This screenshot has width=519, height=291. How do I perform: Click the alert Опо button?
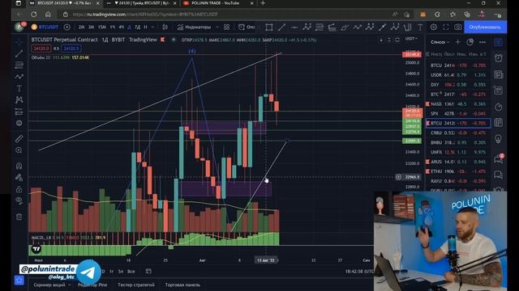[x=247, y=27]
